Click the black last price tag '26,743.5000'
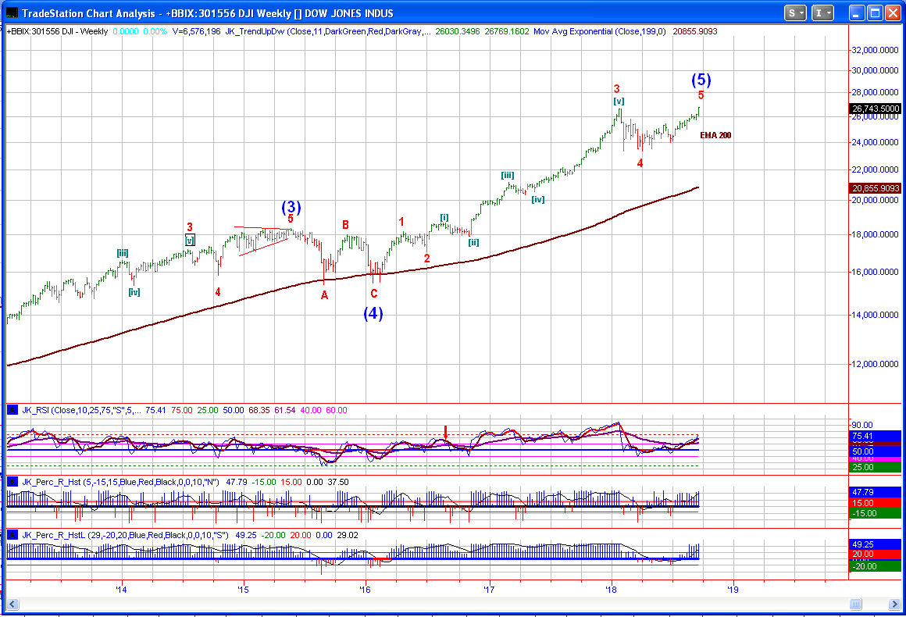This screenshot has height=617, width=906. tap(876, 109)
